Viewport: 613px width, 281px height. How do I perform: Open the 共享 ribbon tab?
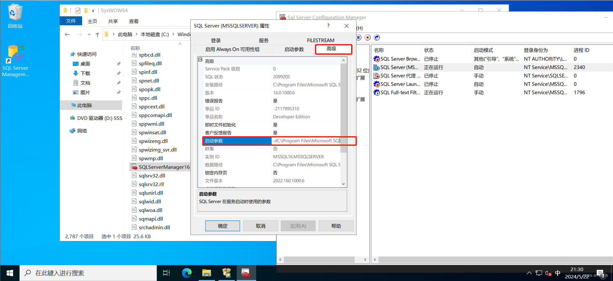click(113, 21)
